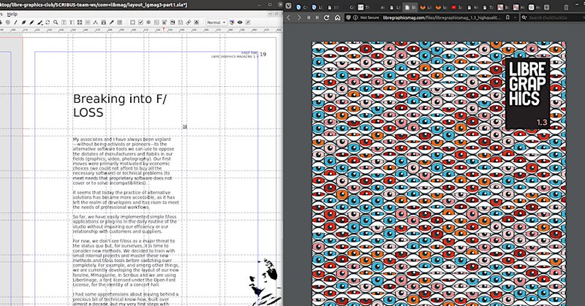Expand the address bar dropdown arrow

pyautogui.click(x=516, y=18)
